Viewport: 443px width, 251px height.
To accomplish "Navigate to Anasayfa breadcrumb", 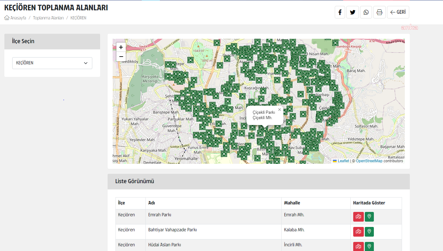I will (18, 18).
